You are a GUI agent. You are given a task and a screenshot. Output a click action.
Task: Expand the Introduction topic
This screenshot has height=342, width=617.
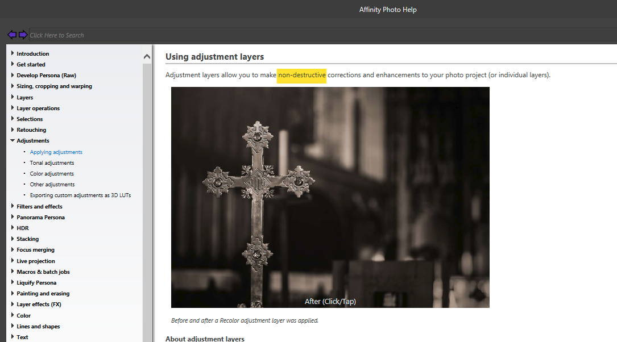click(x=12, y=53)
